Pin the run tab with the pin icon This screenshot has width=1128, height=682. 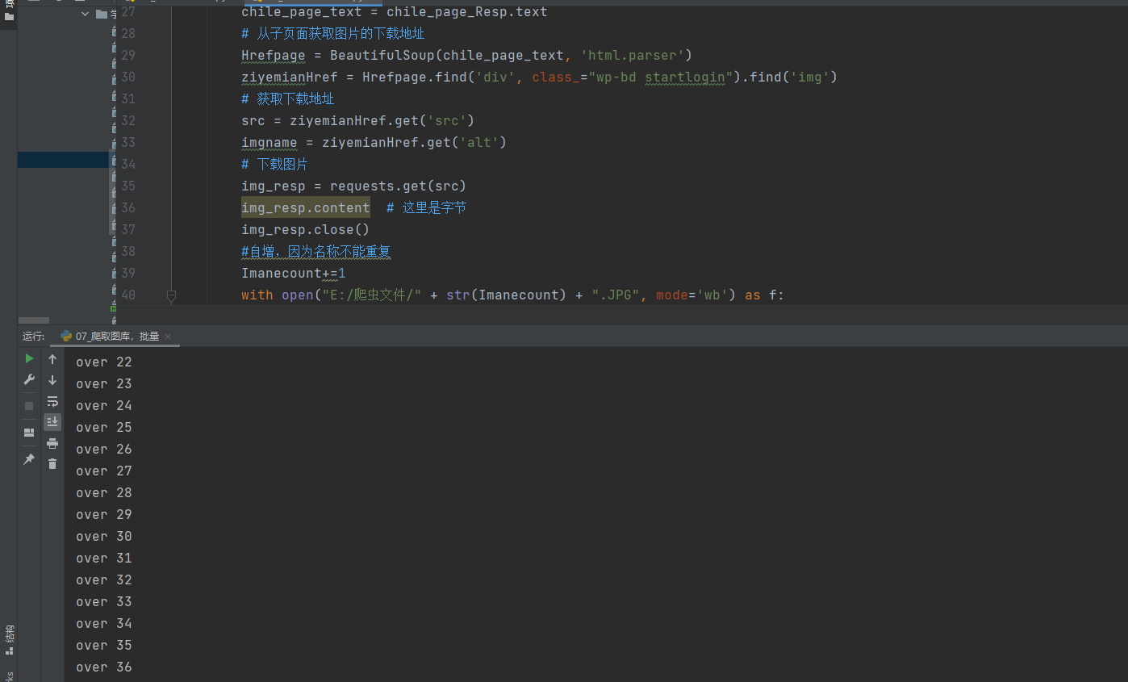click(x=29, y=459)
